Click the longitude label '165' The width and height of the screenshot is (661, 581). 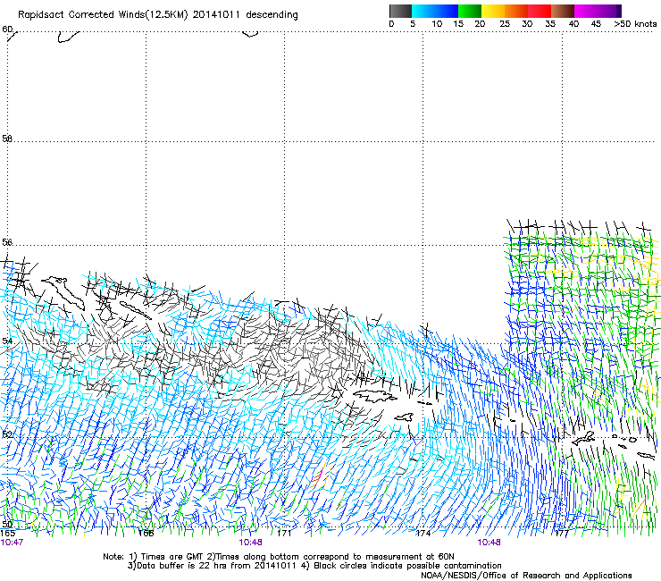click(x=7, y=534)
